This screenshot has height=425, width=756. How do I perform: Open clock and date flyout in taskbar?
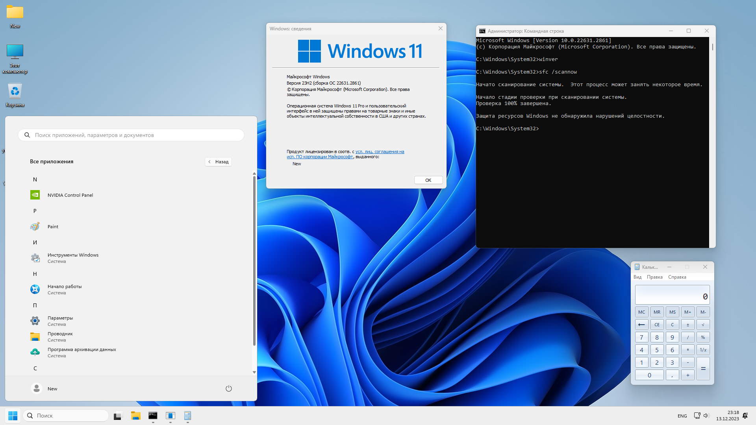[727, 416]
